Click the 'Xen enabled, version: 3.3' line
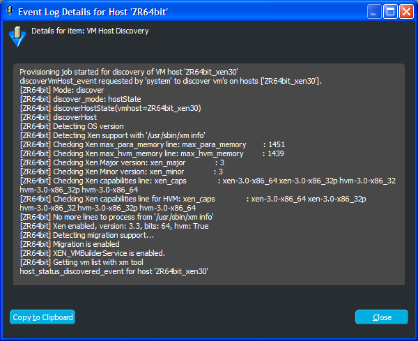 click(x=114, y=226)
